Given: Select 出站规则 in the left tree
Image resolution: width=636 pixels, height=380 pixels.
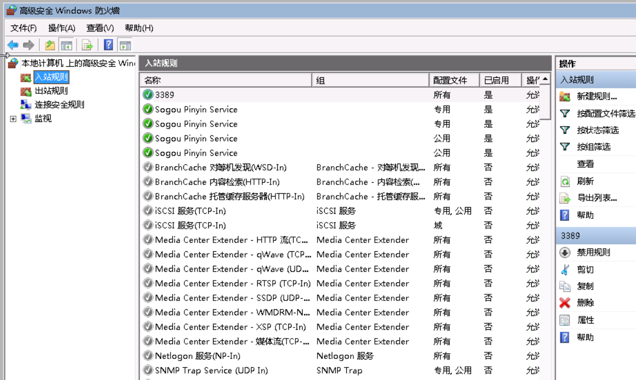Looking at the screenshot, I should [51, 91].
